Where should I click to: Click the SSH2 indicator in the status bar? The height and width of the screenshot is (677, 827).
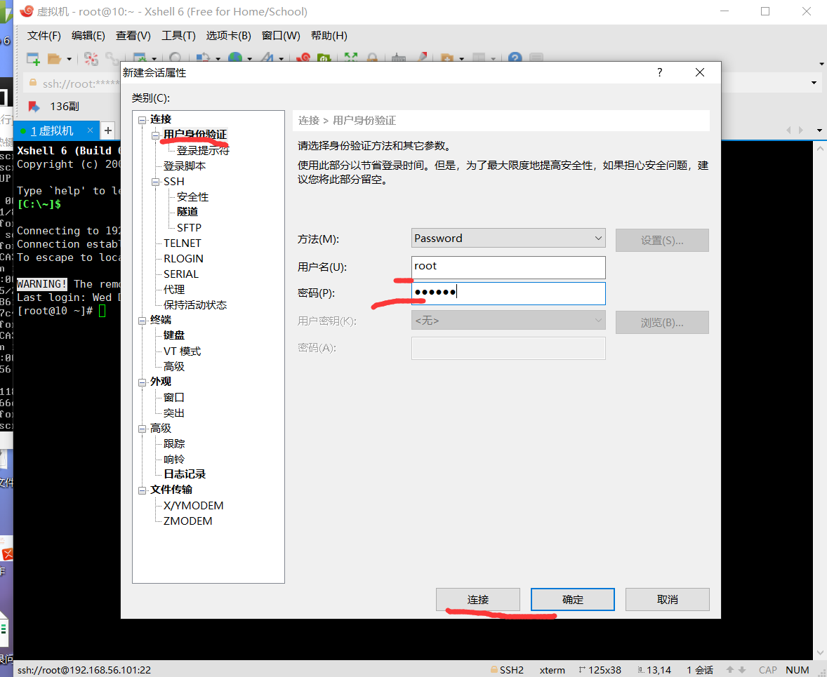click(x=507, y=669)
